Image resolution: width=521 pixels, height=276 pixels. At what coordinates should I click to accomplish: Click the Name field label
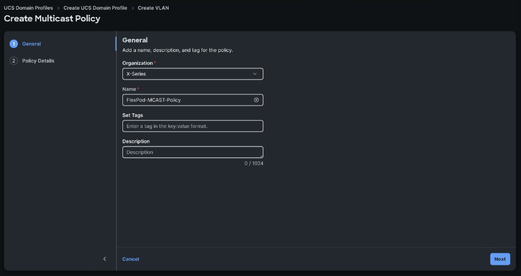tap(129, 89)
